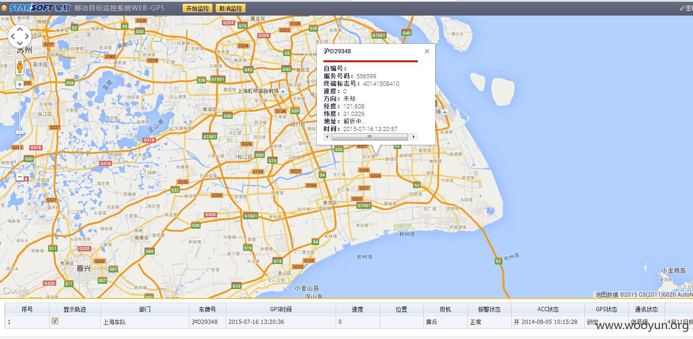693x339 pixels.
Task: Click the 序号 column header
Action: pyautogui.click(x=27, y=309)
